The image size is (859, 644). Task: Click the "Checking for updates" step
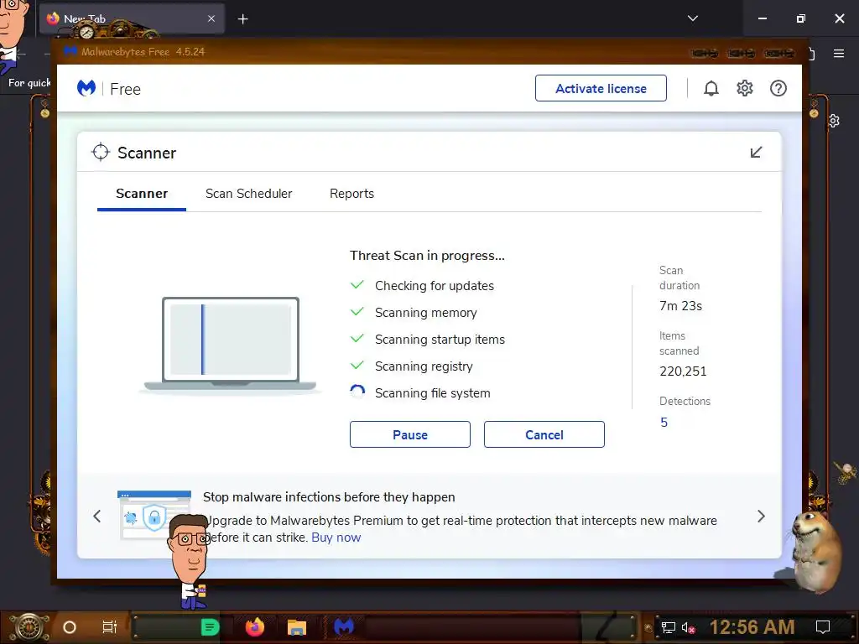434,286
